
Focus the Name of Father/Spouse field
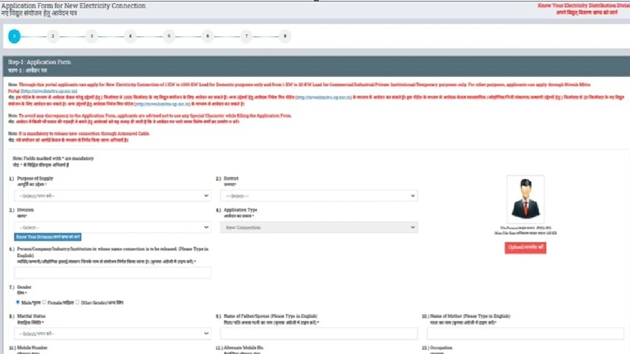[x=319, y=334]
